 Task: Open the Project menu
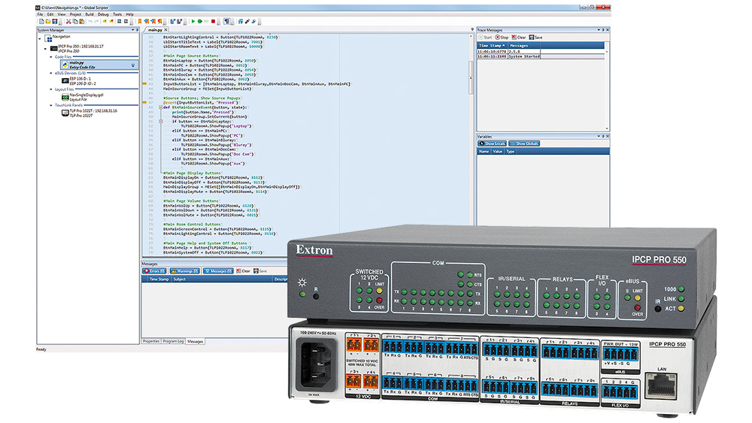(x=75, y=14)
